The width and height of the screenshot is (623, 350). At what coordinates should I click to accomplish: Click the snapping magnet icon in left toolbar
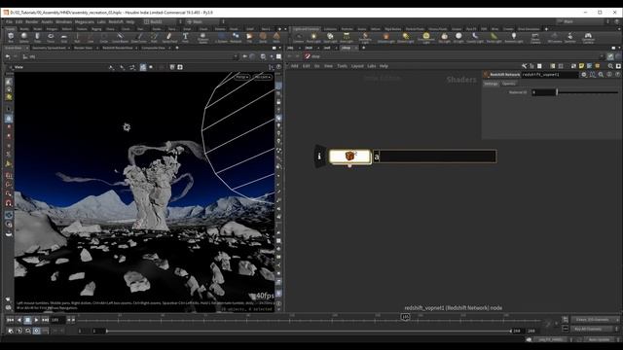coord(9,203)
